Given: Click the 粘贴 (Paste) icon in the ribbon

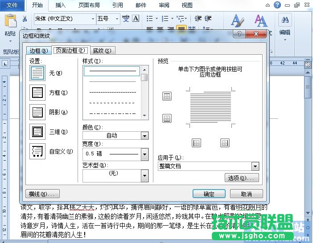Looking at the screenshot, I should click(10, 22).
